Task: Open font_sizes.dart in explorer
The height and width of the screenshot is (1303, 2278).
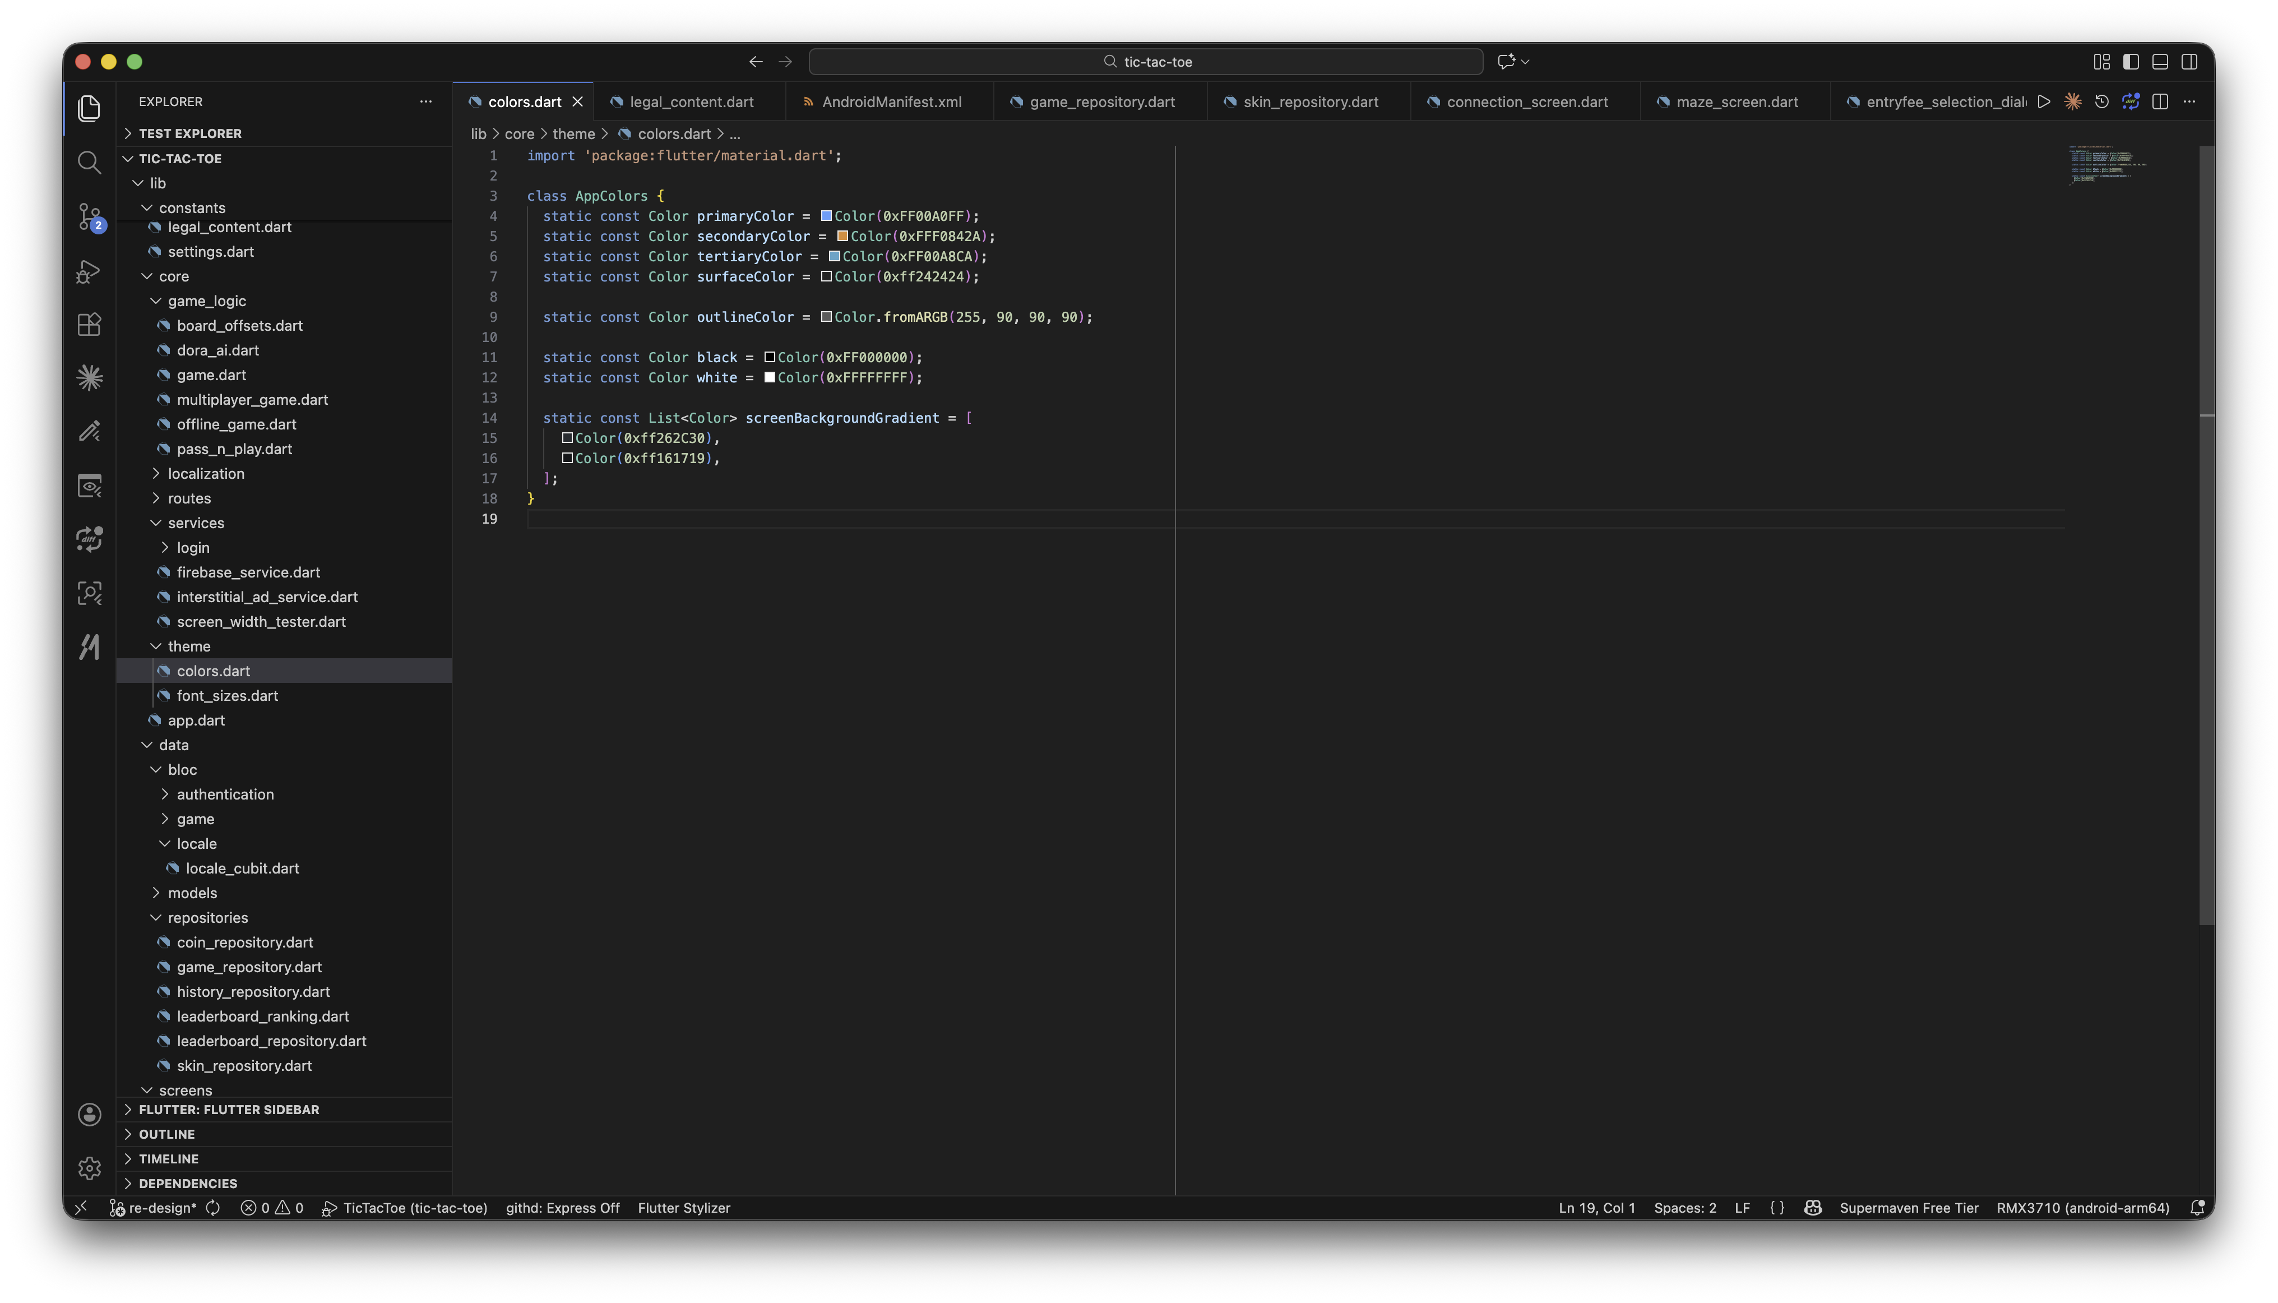Action: point(284,695)
